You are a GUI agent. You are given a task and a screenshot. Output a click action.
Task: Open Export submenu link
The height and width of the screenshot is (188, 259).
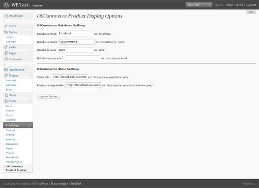(x=9, y=115)
